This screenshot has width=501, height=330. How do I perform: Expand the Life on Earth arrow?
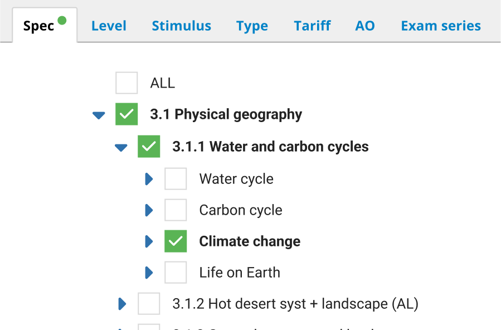click(x=149, y=273)
